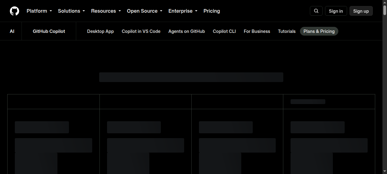This screenshot has width=387, height=174.
Task: Switch to the Desktop App tab
Action: [100, 31]
